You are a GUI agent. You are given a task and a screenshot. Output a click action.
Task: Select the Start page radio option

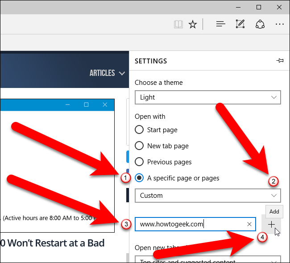point(139,129)
